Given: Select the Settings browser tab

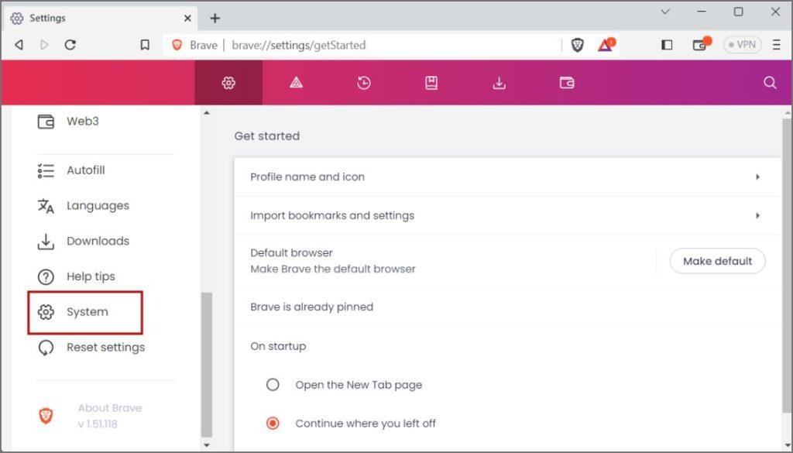Looking at the screenshot, I should [100, 19].
